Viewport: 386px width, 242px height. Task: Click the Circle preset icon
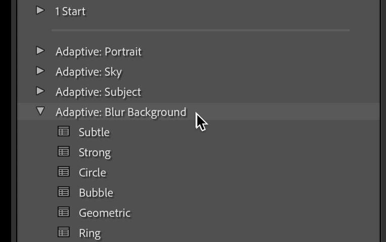click(x=64, y=172)
